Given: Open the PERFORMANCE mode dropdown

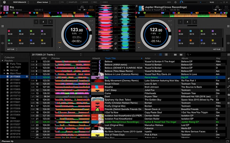Looking at the screenshot, I should click(x=21, y=2).
